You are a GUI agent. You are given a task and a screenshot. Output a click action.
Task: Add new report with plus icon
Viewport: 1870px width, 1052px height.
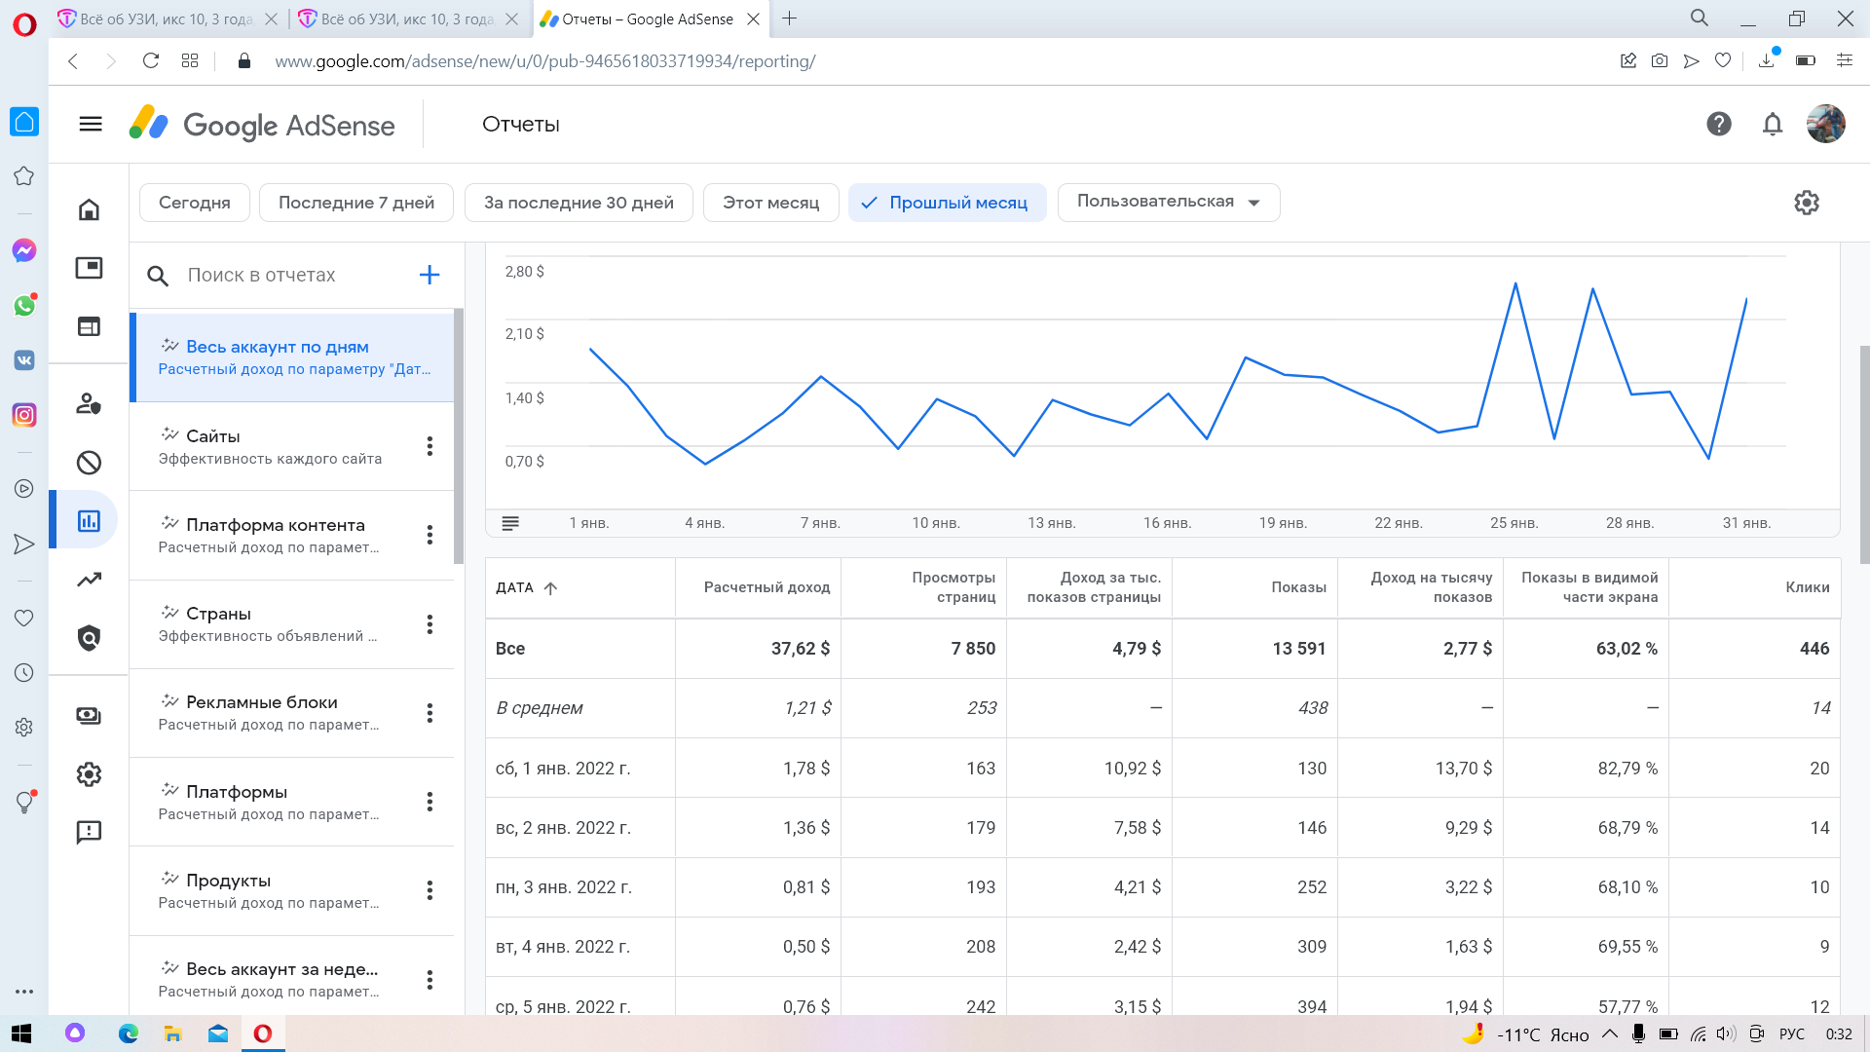(430, 275)
